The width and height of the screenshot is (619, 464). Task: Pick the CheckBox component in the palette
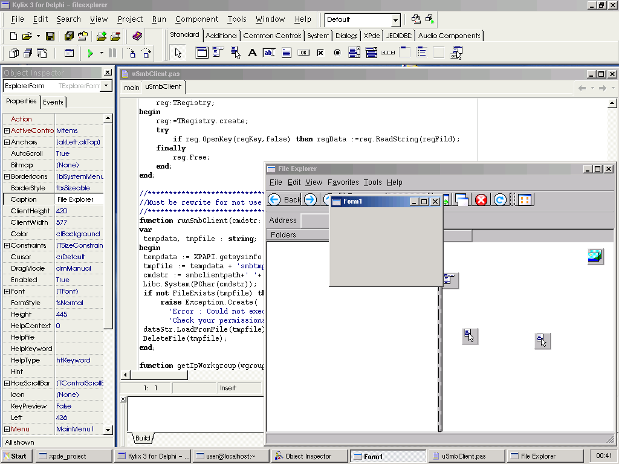click(320, 53)
